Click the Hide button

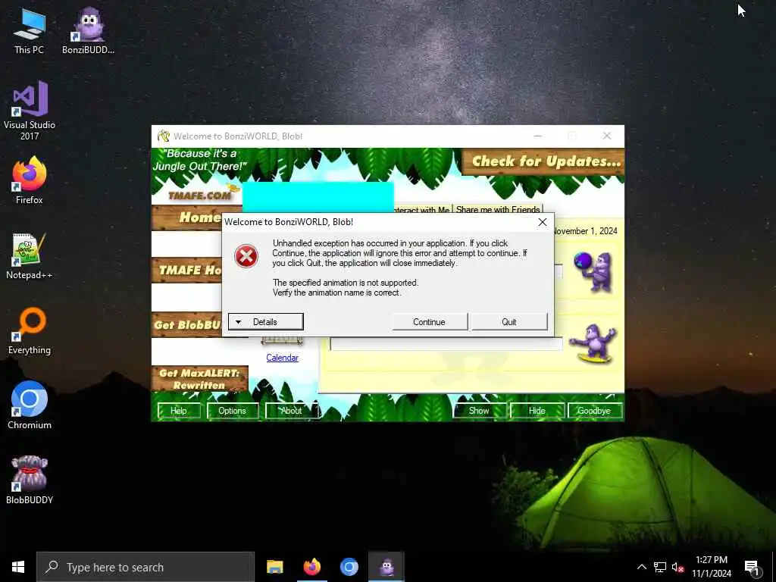537,411
